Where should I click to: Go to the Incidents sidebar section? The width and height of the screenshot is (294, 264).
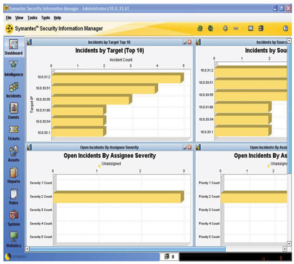(14, 90)
